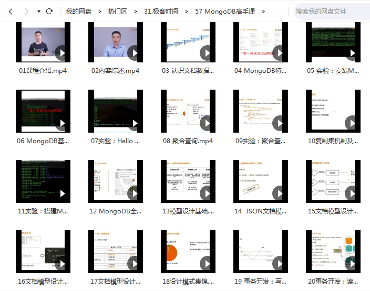Screen dimensions: 370x291
Task: Expand the chevron after 热门区 breadcrumb
Action: click(136, 12)
